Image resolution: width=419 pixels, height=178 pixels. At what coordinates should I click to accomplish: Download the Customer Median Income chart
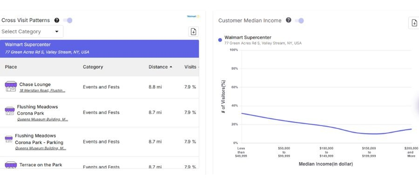[x=414, y=23]
